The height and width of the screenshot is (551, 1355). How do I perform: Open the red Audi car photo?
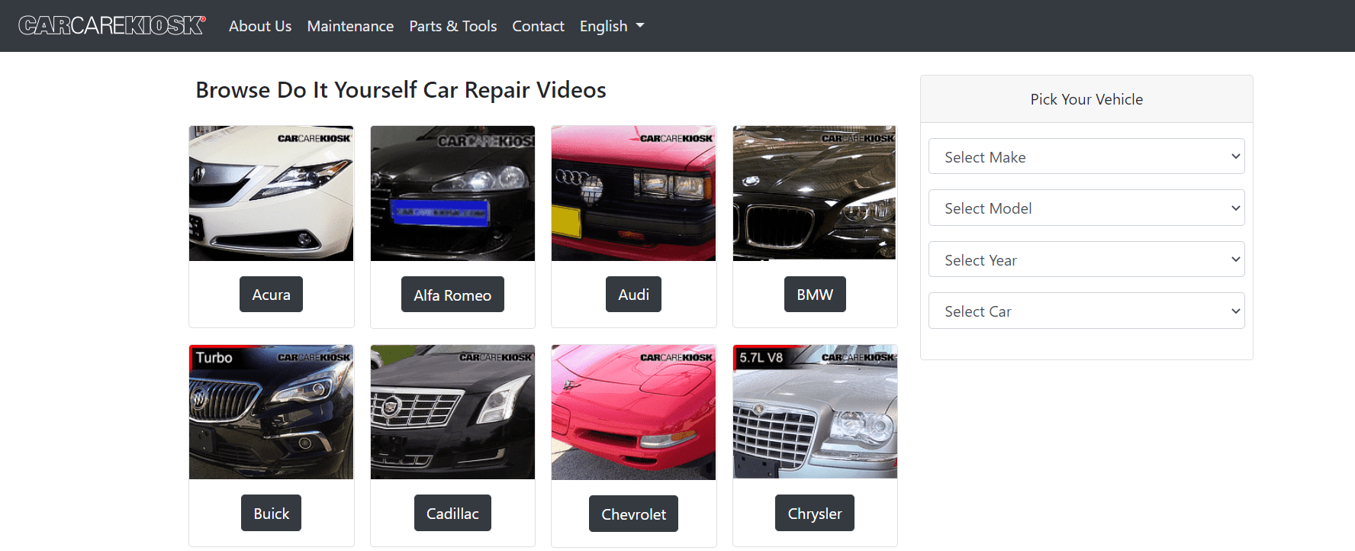tap(633, 193)
